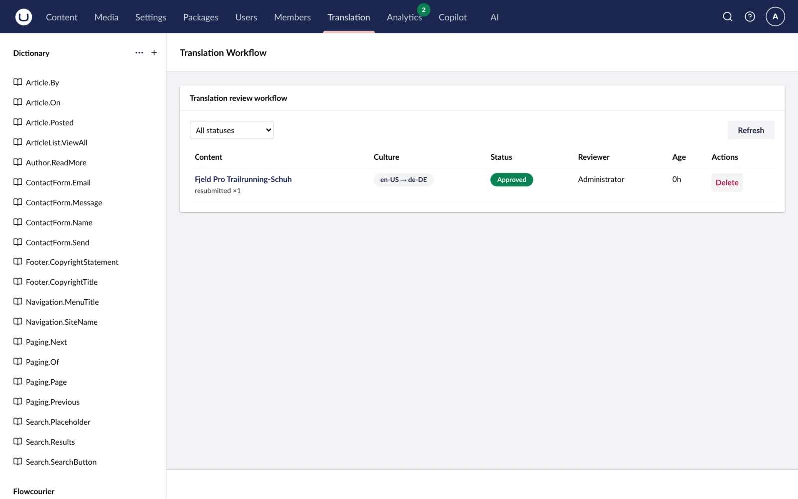Click the Reviewer column header
The image size is (798, 499).
(x=594, y=157)
